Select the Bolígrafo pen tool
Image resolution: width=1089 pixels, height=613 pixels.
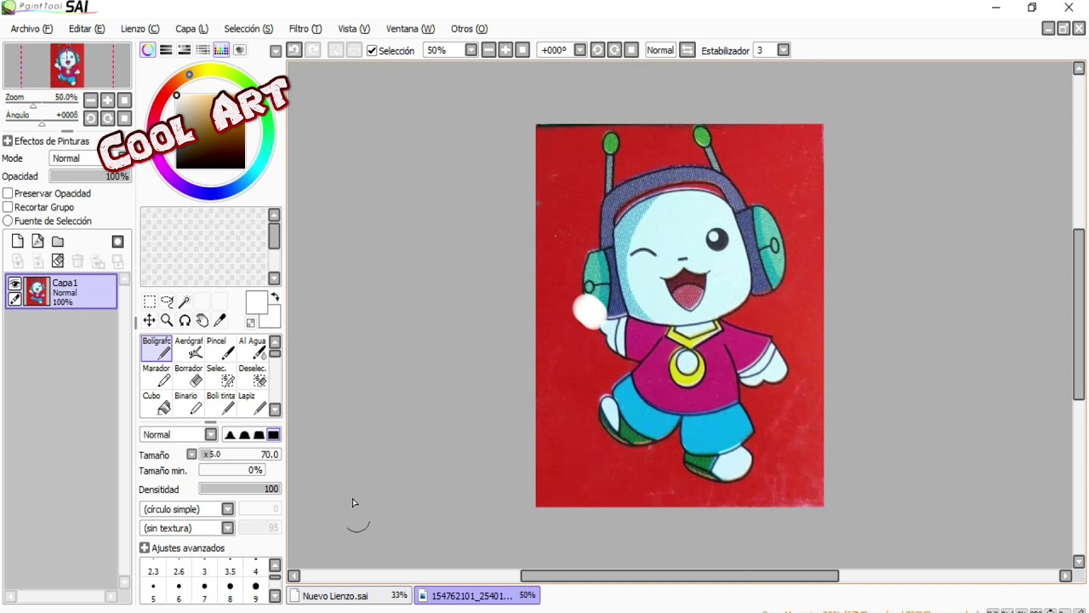pyautogui.click(x=157, y=348)
